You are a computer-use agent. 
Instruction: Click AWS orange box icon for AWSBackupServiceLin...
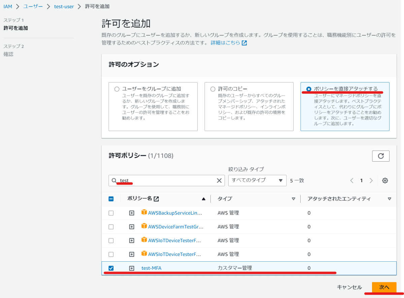pyautogui.click(x=144, y=212)
